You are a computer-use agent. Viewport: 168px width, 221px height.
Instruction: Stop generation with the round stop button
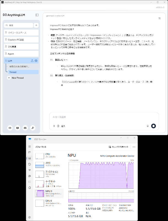tap(153, 126)
